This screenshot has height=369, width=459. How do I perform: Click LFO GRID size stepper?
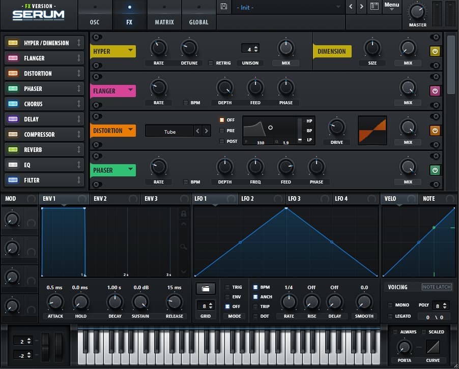(211, 306)
